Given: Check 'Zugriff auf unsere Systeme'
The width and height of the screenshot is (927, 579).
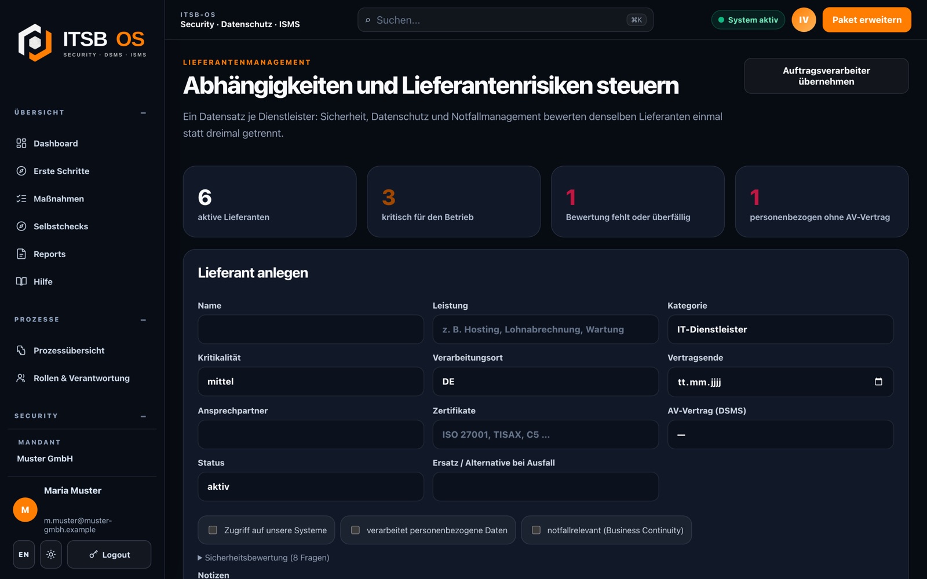Looking at the screenshot, I should [213, 530].
